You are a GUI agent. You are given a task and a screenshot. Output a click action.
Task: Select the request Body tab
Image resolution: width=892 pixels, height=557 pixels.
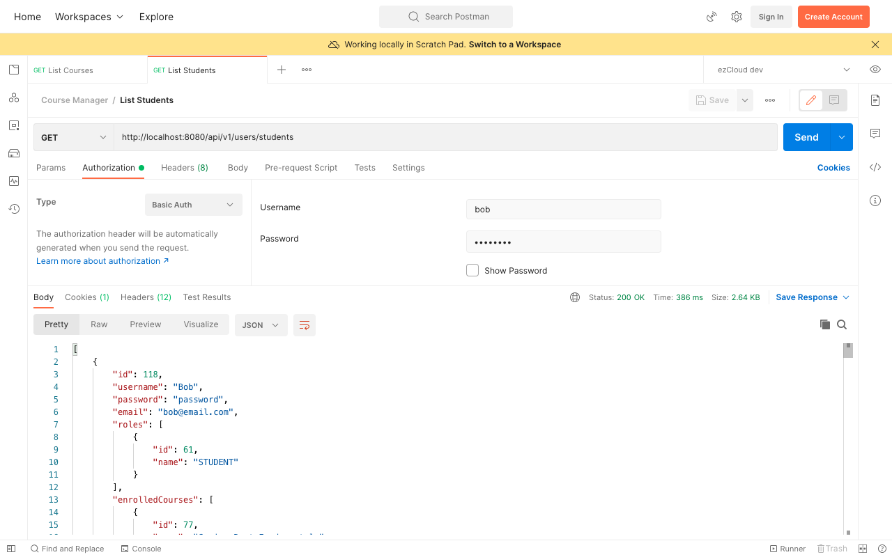238,168
